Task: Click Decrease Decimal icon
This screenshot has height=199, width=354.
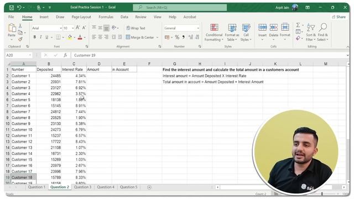Action: tap(197, 37)
